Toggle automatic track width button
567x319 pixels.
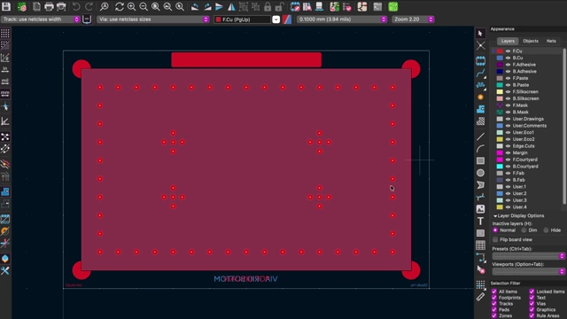coord(87,19)
